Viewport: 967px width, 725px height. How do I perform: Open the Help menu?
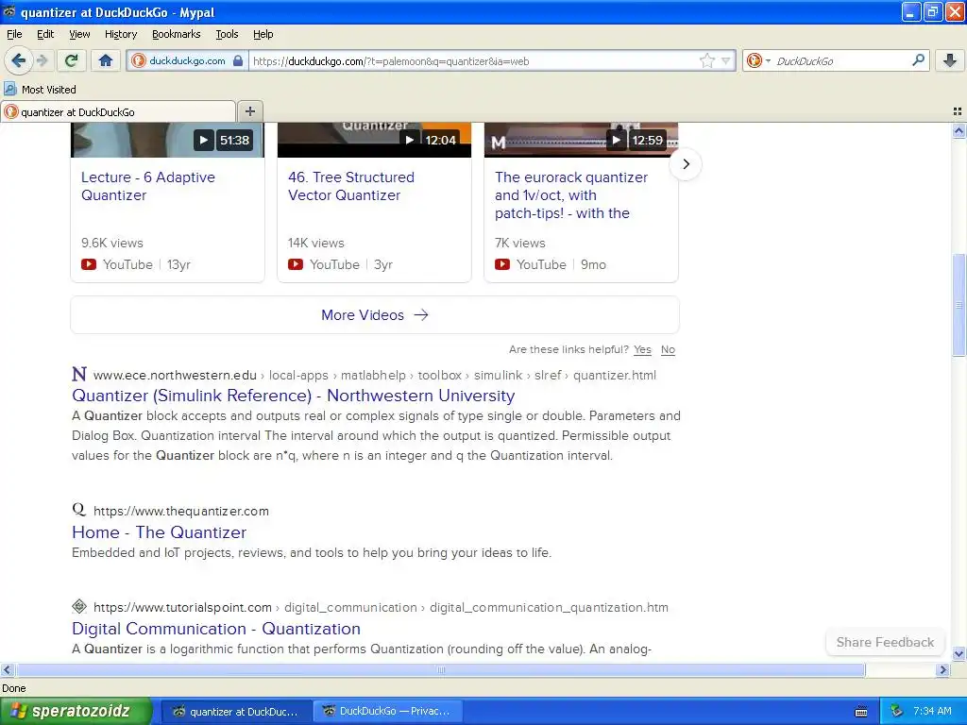tap(263, 34)
